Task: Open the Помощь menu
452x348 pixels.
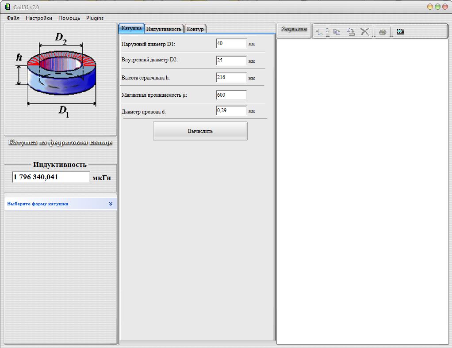Action: pyautogui.click(x=69, y=18)
